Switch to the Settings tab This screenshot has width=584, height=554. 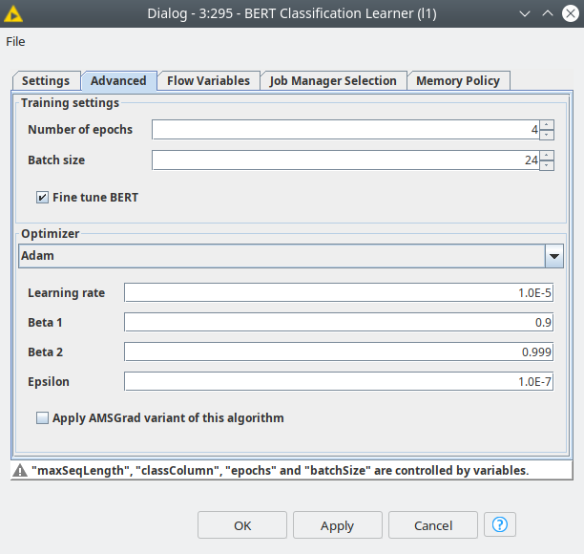(x=46, y=80)
